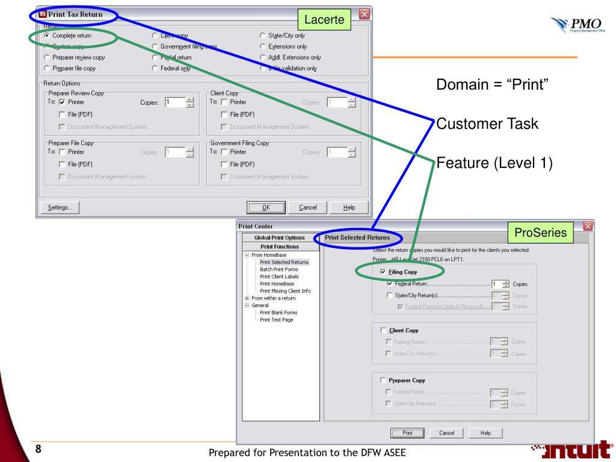Viewport: 616px width, 462px height.
Task: Select Print Test Page tree item
Action: (x=276, y=320)
